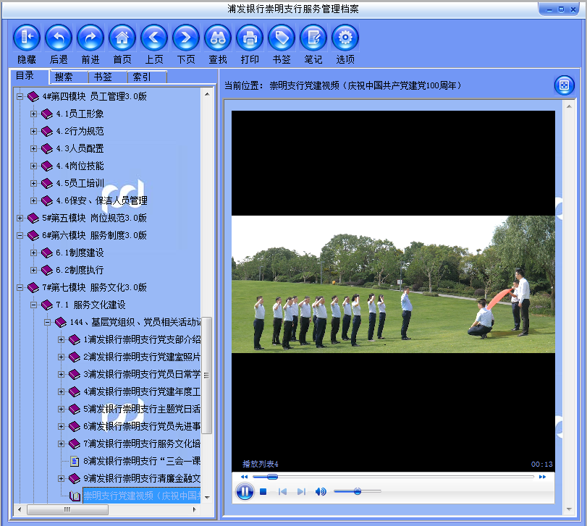Click the tree panel horizontal scrollbar thumb
The height and width of the screenshot is (526, 587).
(x=67, y=509)
